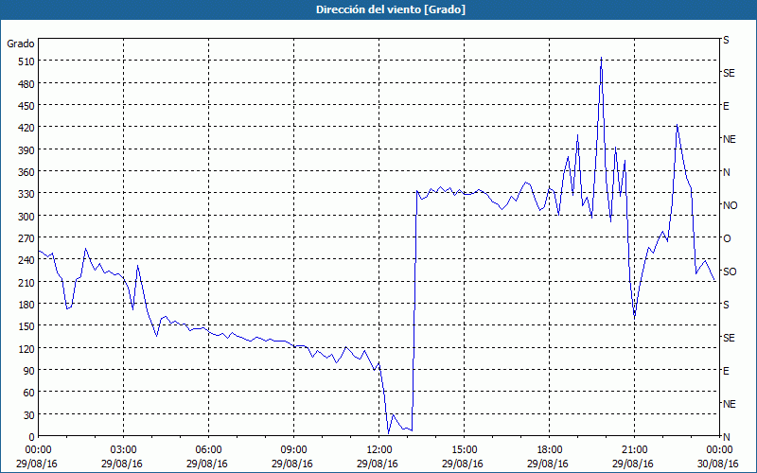757x473 pixels.
Task: Click the 29/08/16 date beneath 18:00
Action: (x=548, y=464)
